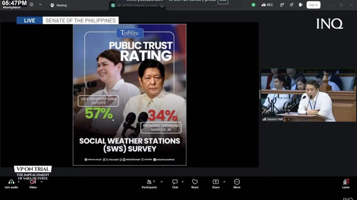Click the 34% rating on slide

coord(162,116)
